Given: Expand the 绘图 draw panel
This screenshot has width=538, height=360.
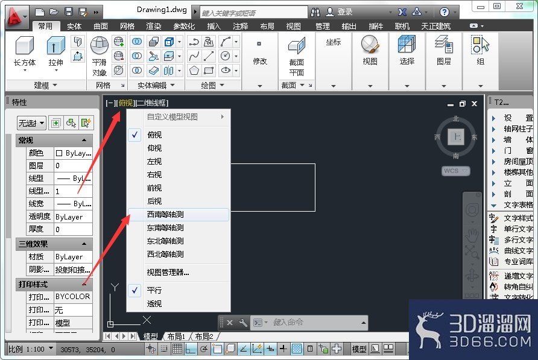Looking at the screenshot, I should (x=213, y=85).
